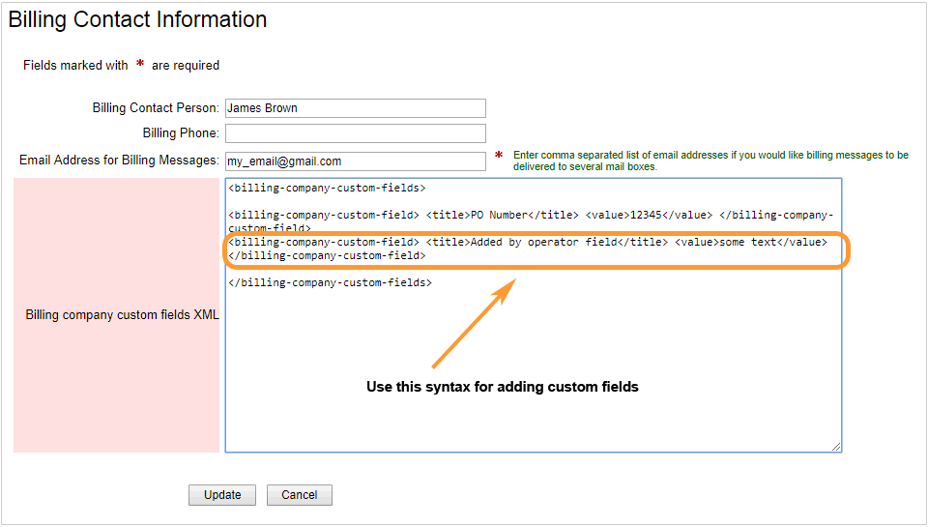Click the Billing Contact Person field containing James Brown
Screen dimensions: 928x527
click(x=355, y=108)
